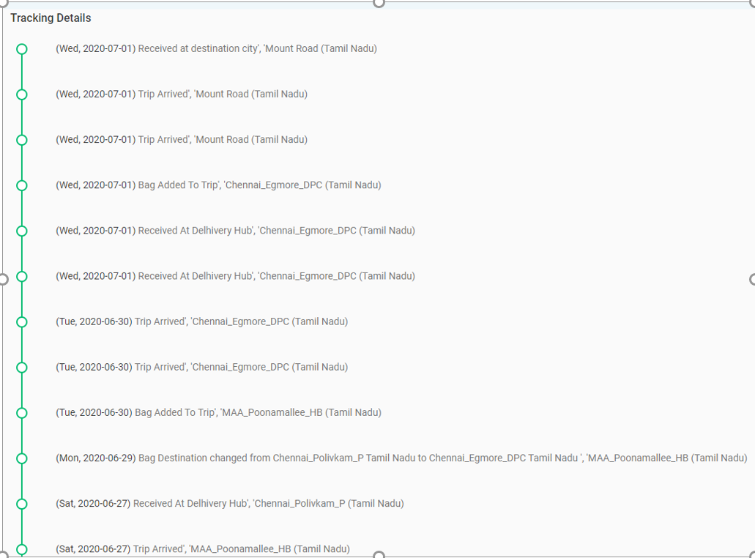
Task: Select the last Tue Trip Arrived Chennai_Egmore_DPC marker
Action: [22, 368]
